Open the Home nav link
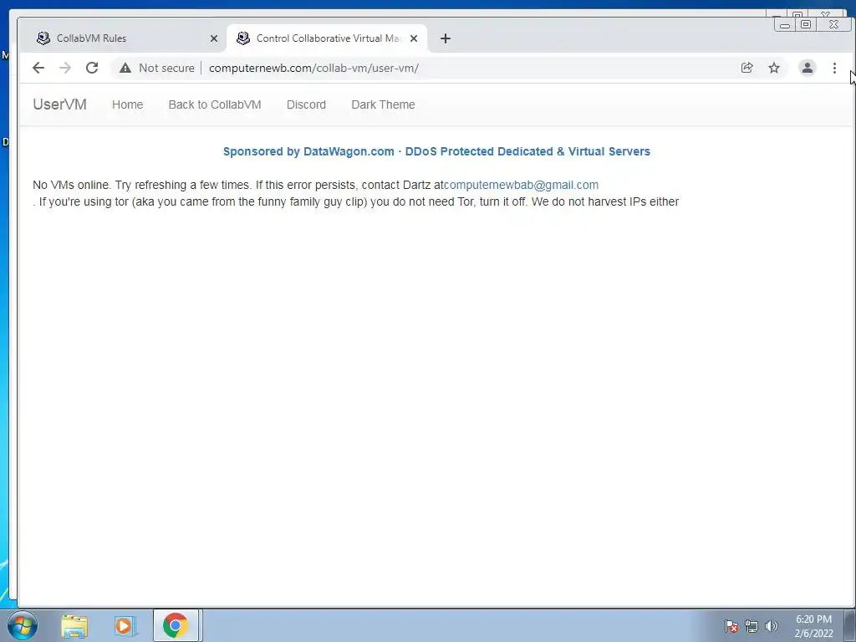Image resolution: width=856 pixels, height=642 pixels. pos(127,104)
